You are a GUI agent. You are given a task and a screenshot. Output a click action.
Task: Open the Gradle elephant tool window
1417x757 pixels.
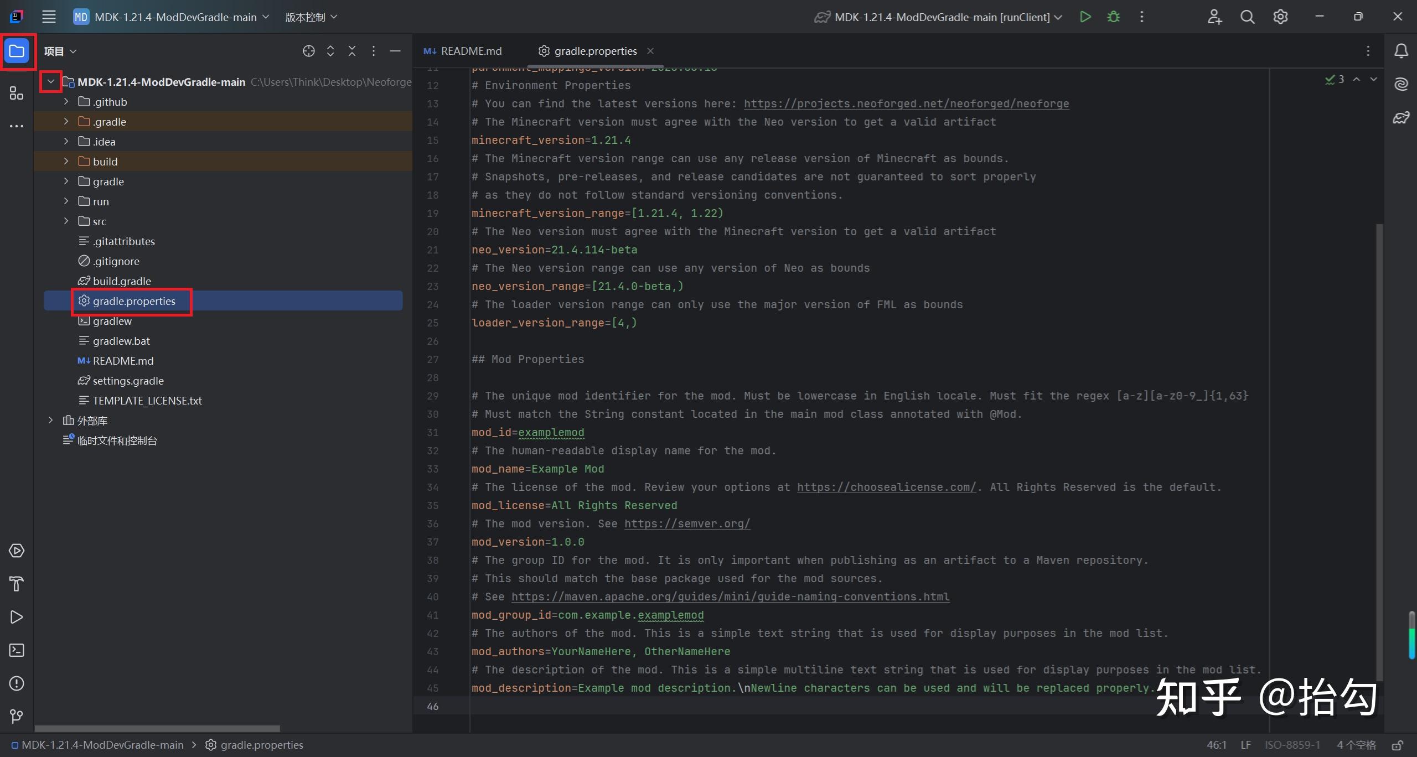[1400, 117]
